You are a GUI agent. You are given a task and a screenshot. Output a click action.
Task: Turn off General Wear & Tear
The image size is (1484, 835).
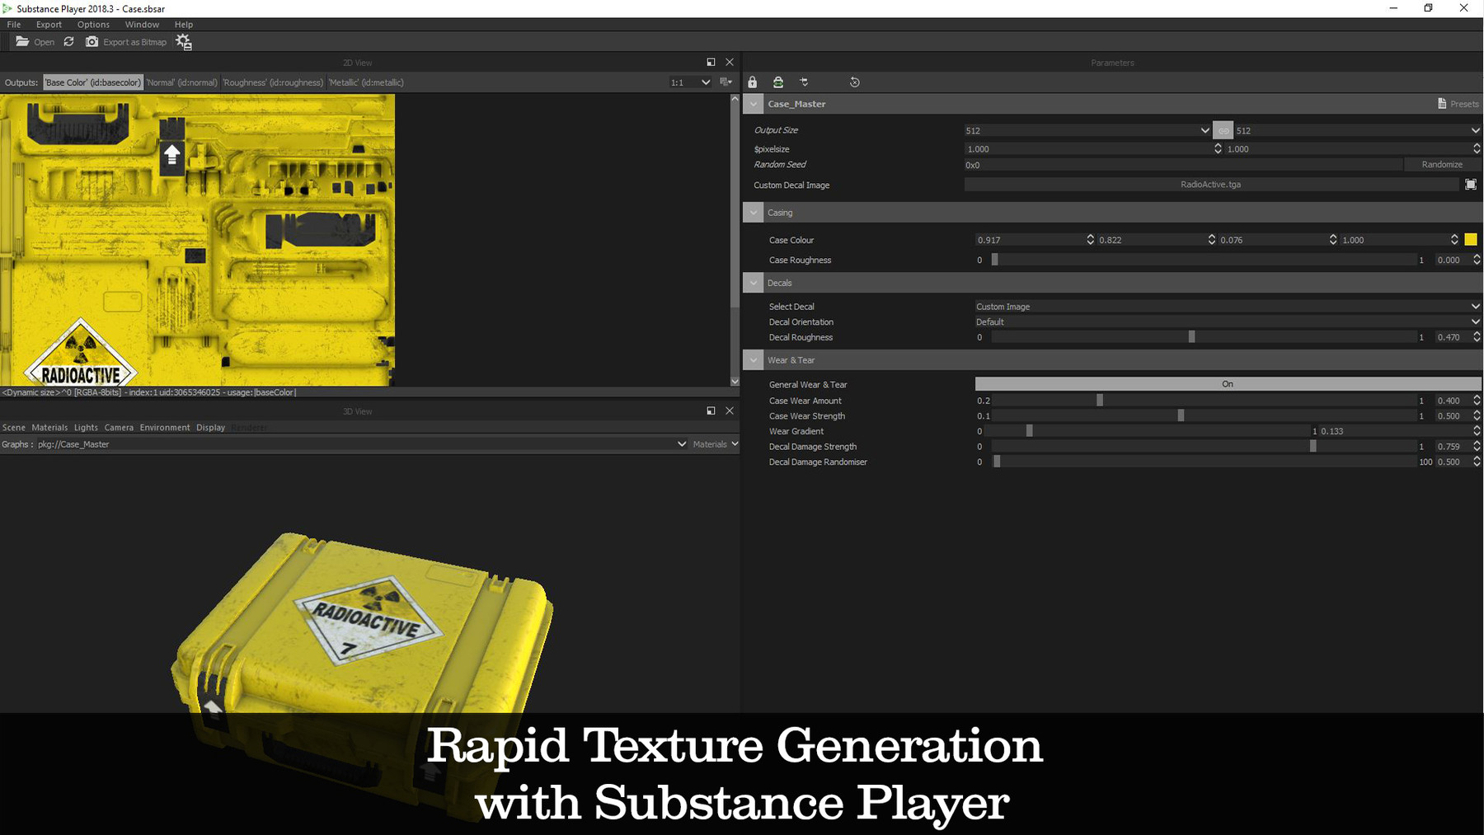point(1227,383)
